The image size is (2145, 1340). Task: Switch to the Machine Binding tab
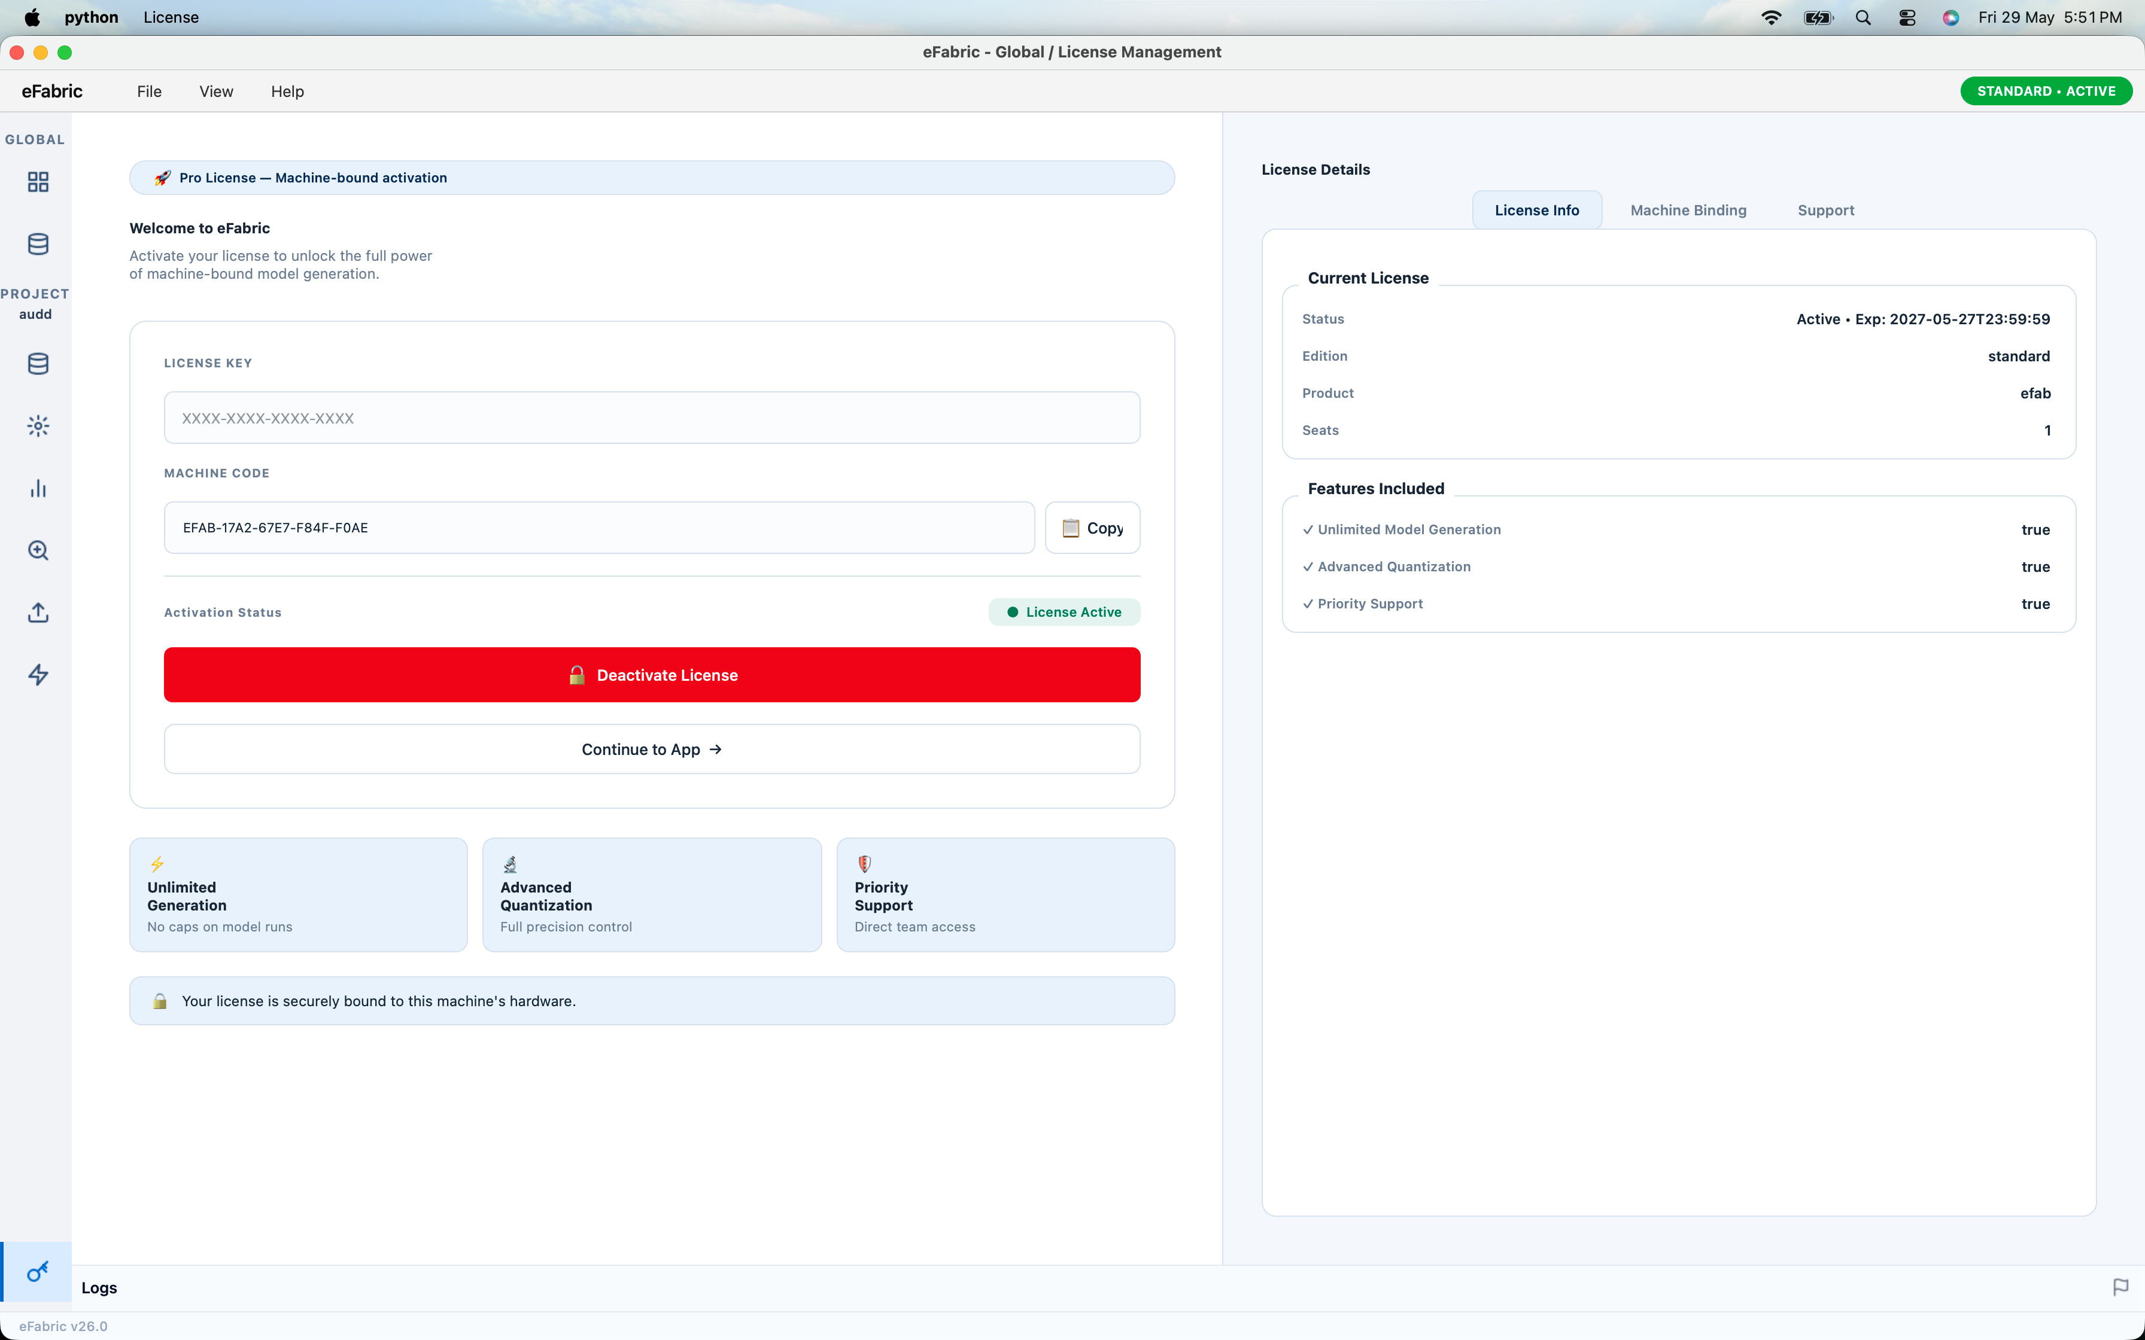point(1688,210)
